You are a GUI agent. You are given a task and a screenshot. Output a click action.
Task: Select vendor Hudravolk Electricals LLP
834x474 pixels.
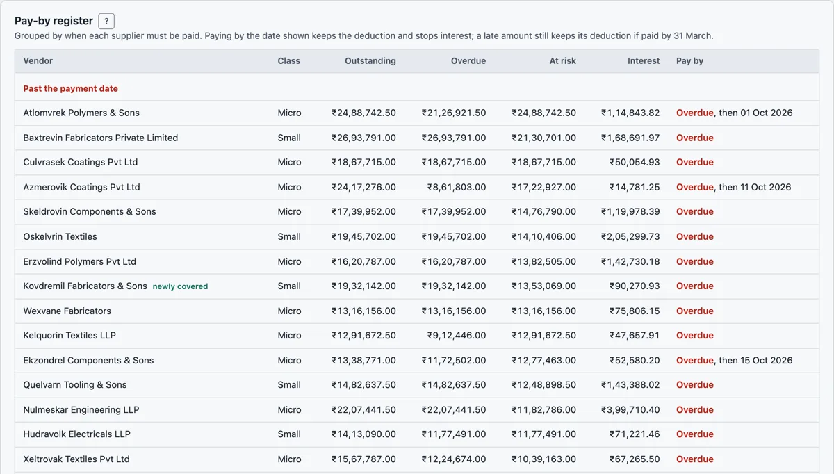pos(77,434)
